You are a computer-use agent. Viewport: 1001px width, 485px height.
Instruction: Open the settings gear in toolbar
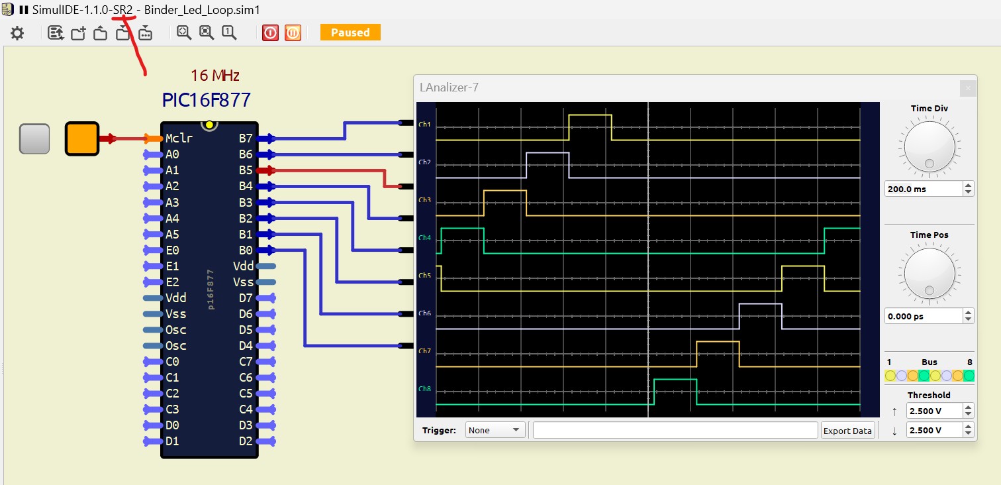(x=17, y=33)
